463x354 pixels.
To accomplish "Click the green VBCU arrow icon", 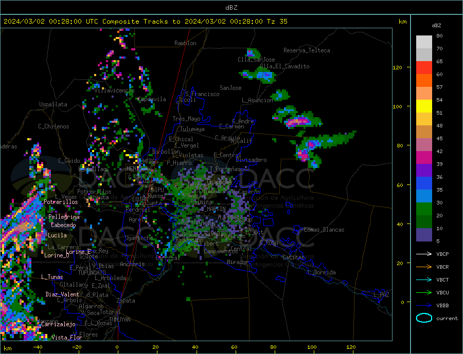I will [x=424, y=292].
